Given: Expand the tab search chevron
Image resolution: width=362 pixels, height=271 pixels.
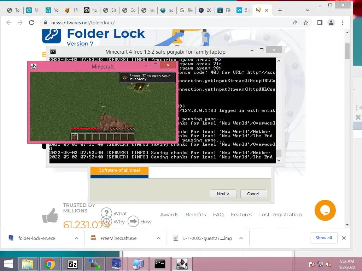Looking at the screenshot, I should (x=307, y=10).
